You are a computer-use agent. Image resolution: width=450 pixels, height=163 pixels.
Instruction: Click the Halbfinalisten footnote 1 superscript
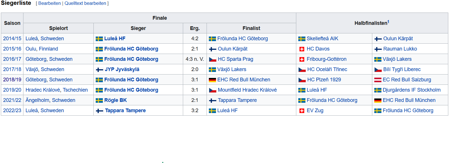point(388,22)
